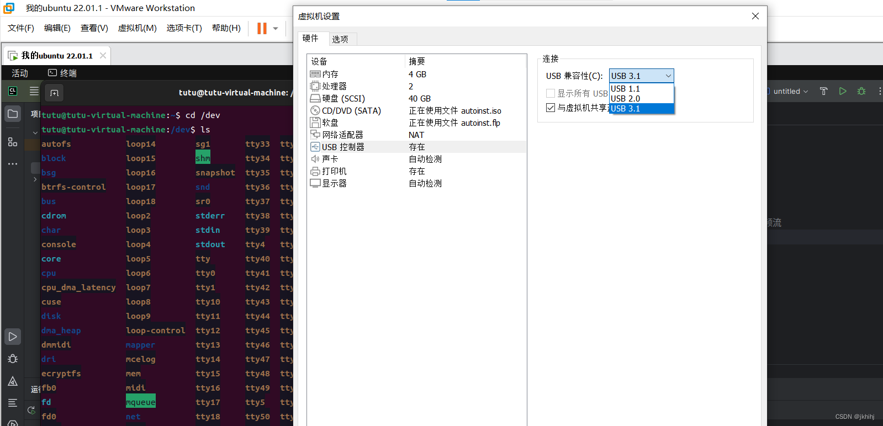Open the CLion structure tool window icon
Viewport: 883px width, 426px height.
tap(13, 142)
